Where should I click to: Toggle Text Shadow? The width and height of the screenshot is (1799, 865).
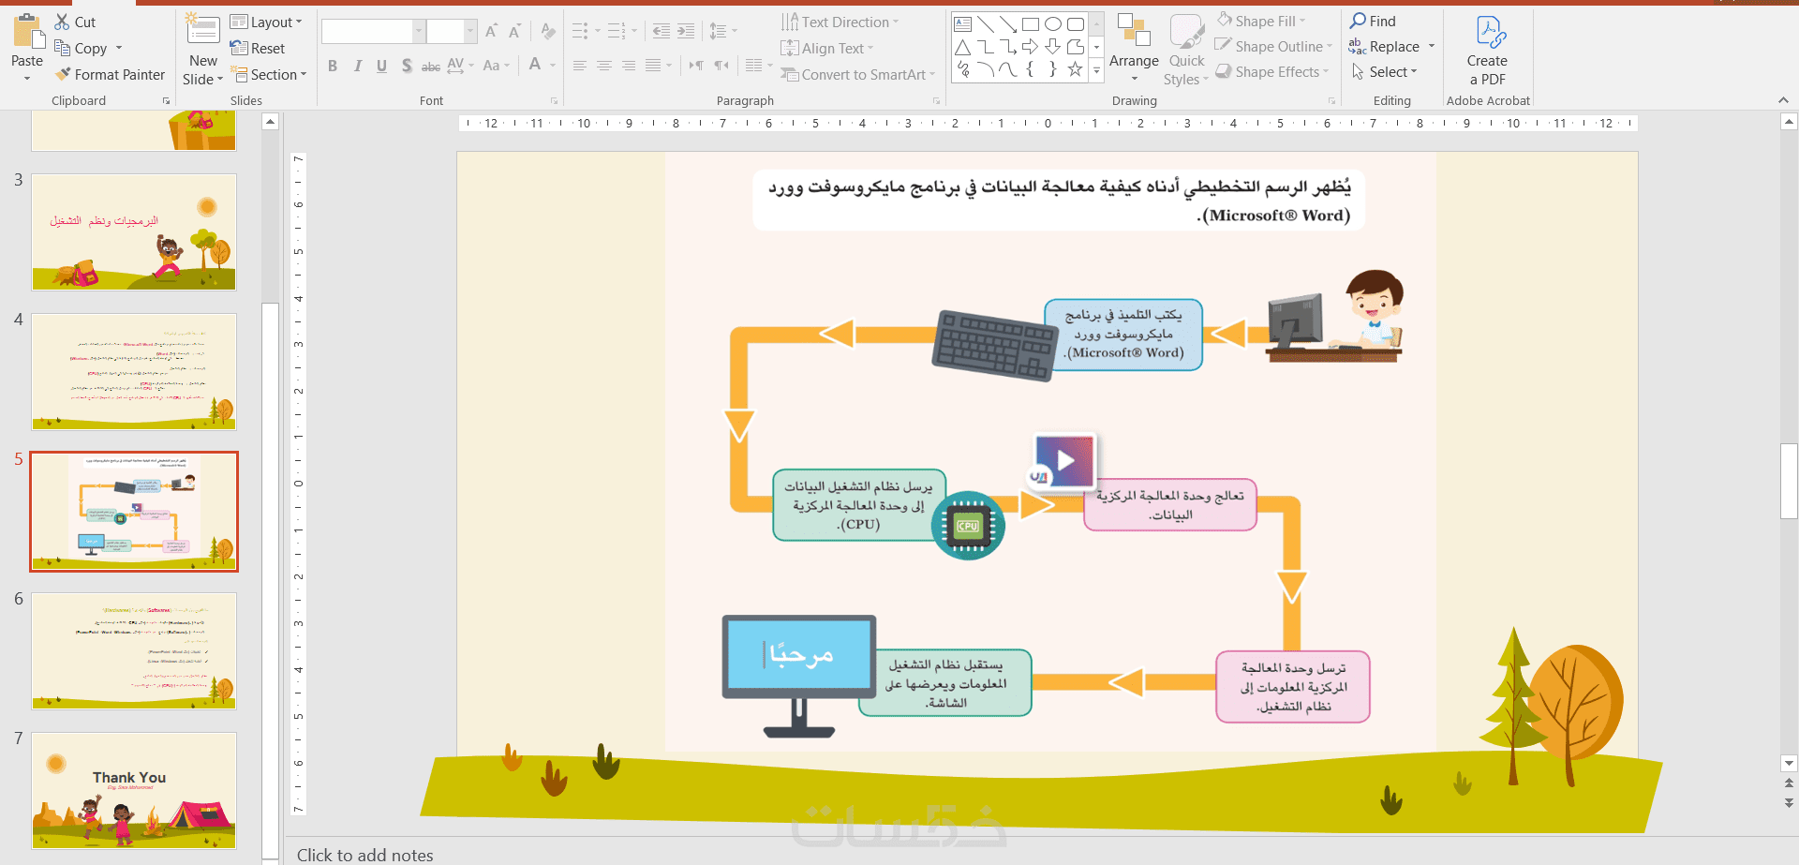click(x=407, y=66)
